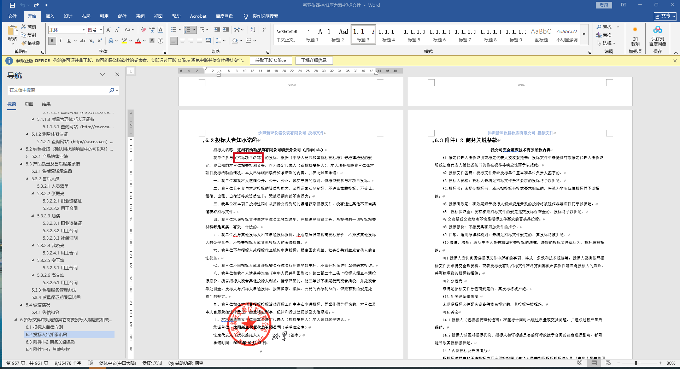Cut selection with the 剪切 scissors button
The width and height of the screenshot is (680, 369).
pyautogui.click(x=29, y=27)
